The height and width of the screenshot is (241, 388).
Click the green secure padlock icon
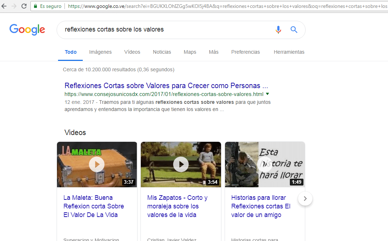point(35,6)
